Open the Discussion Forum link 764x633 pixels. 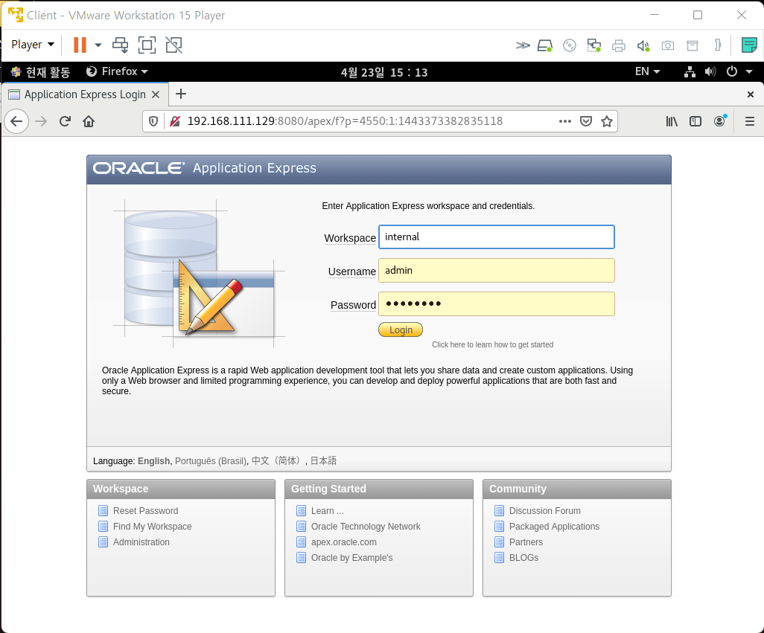coord(545,511)
